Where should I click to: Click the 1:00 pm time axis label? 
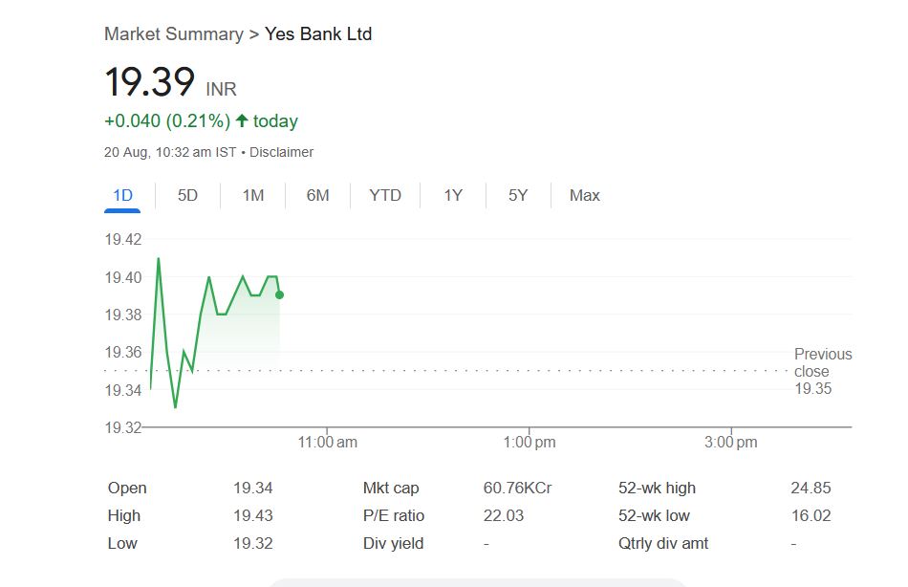[529, 442]
